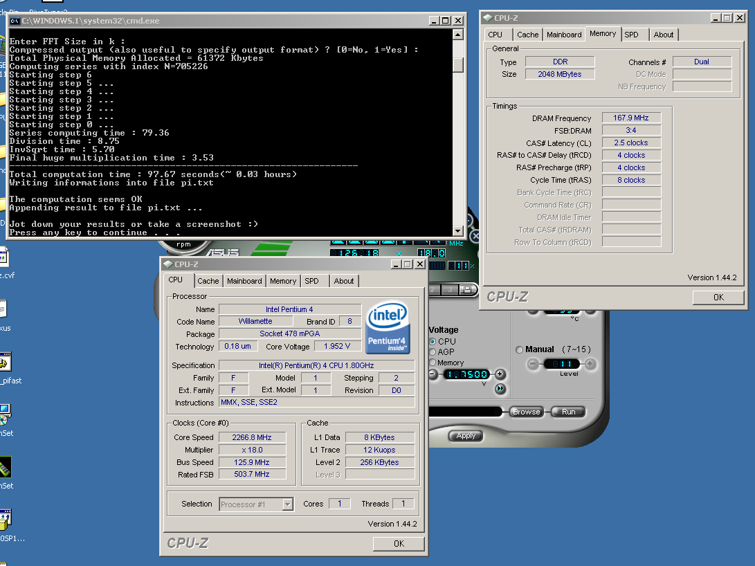Click the 'Dual' channels value

(x=702, y=62)
